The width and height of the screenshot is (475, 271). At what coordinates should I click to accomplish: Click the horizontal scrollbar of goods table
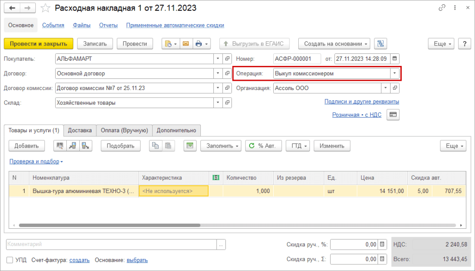coord(109,225)
